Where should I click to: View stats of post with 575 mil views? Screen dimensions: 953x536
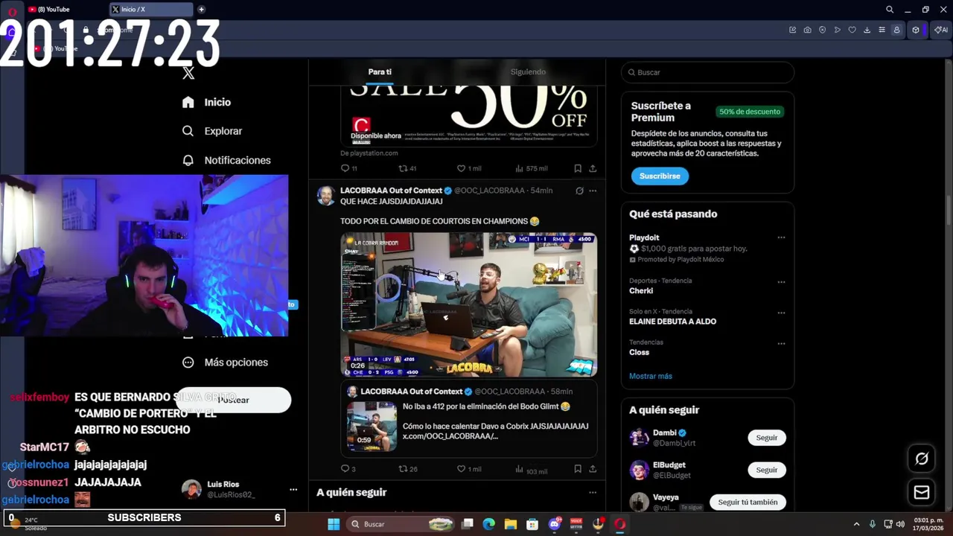pyautogui.click(x=531, y=168)
